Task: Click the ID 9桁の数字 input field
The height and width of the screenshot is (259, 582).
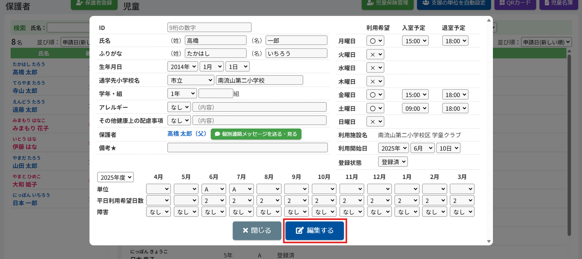Action: pyautogui.click(x=209, y=27)
